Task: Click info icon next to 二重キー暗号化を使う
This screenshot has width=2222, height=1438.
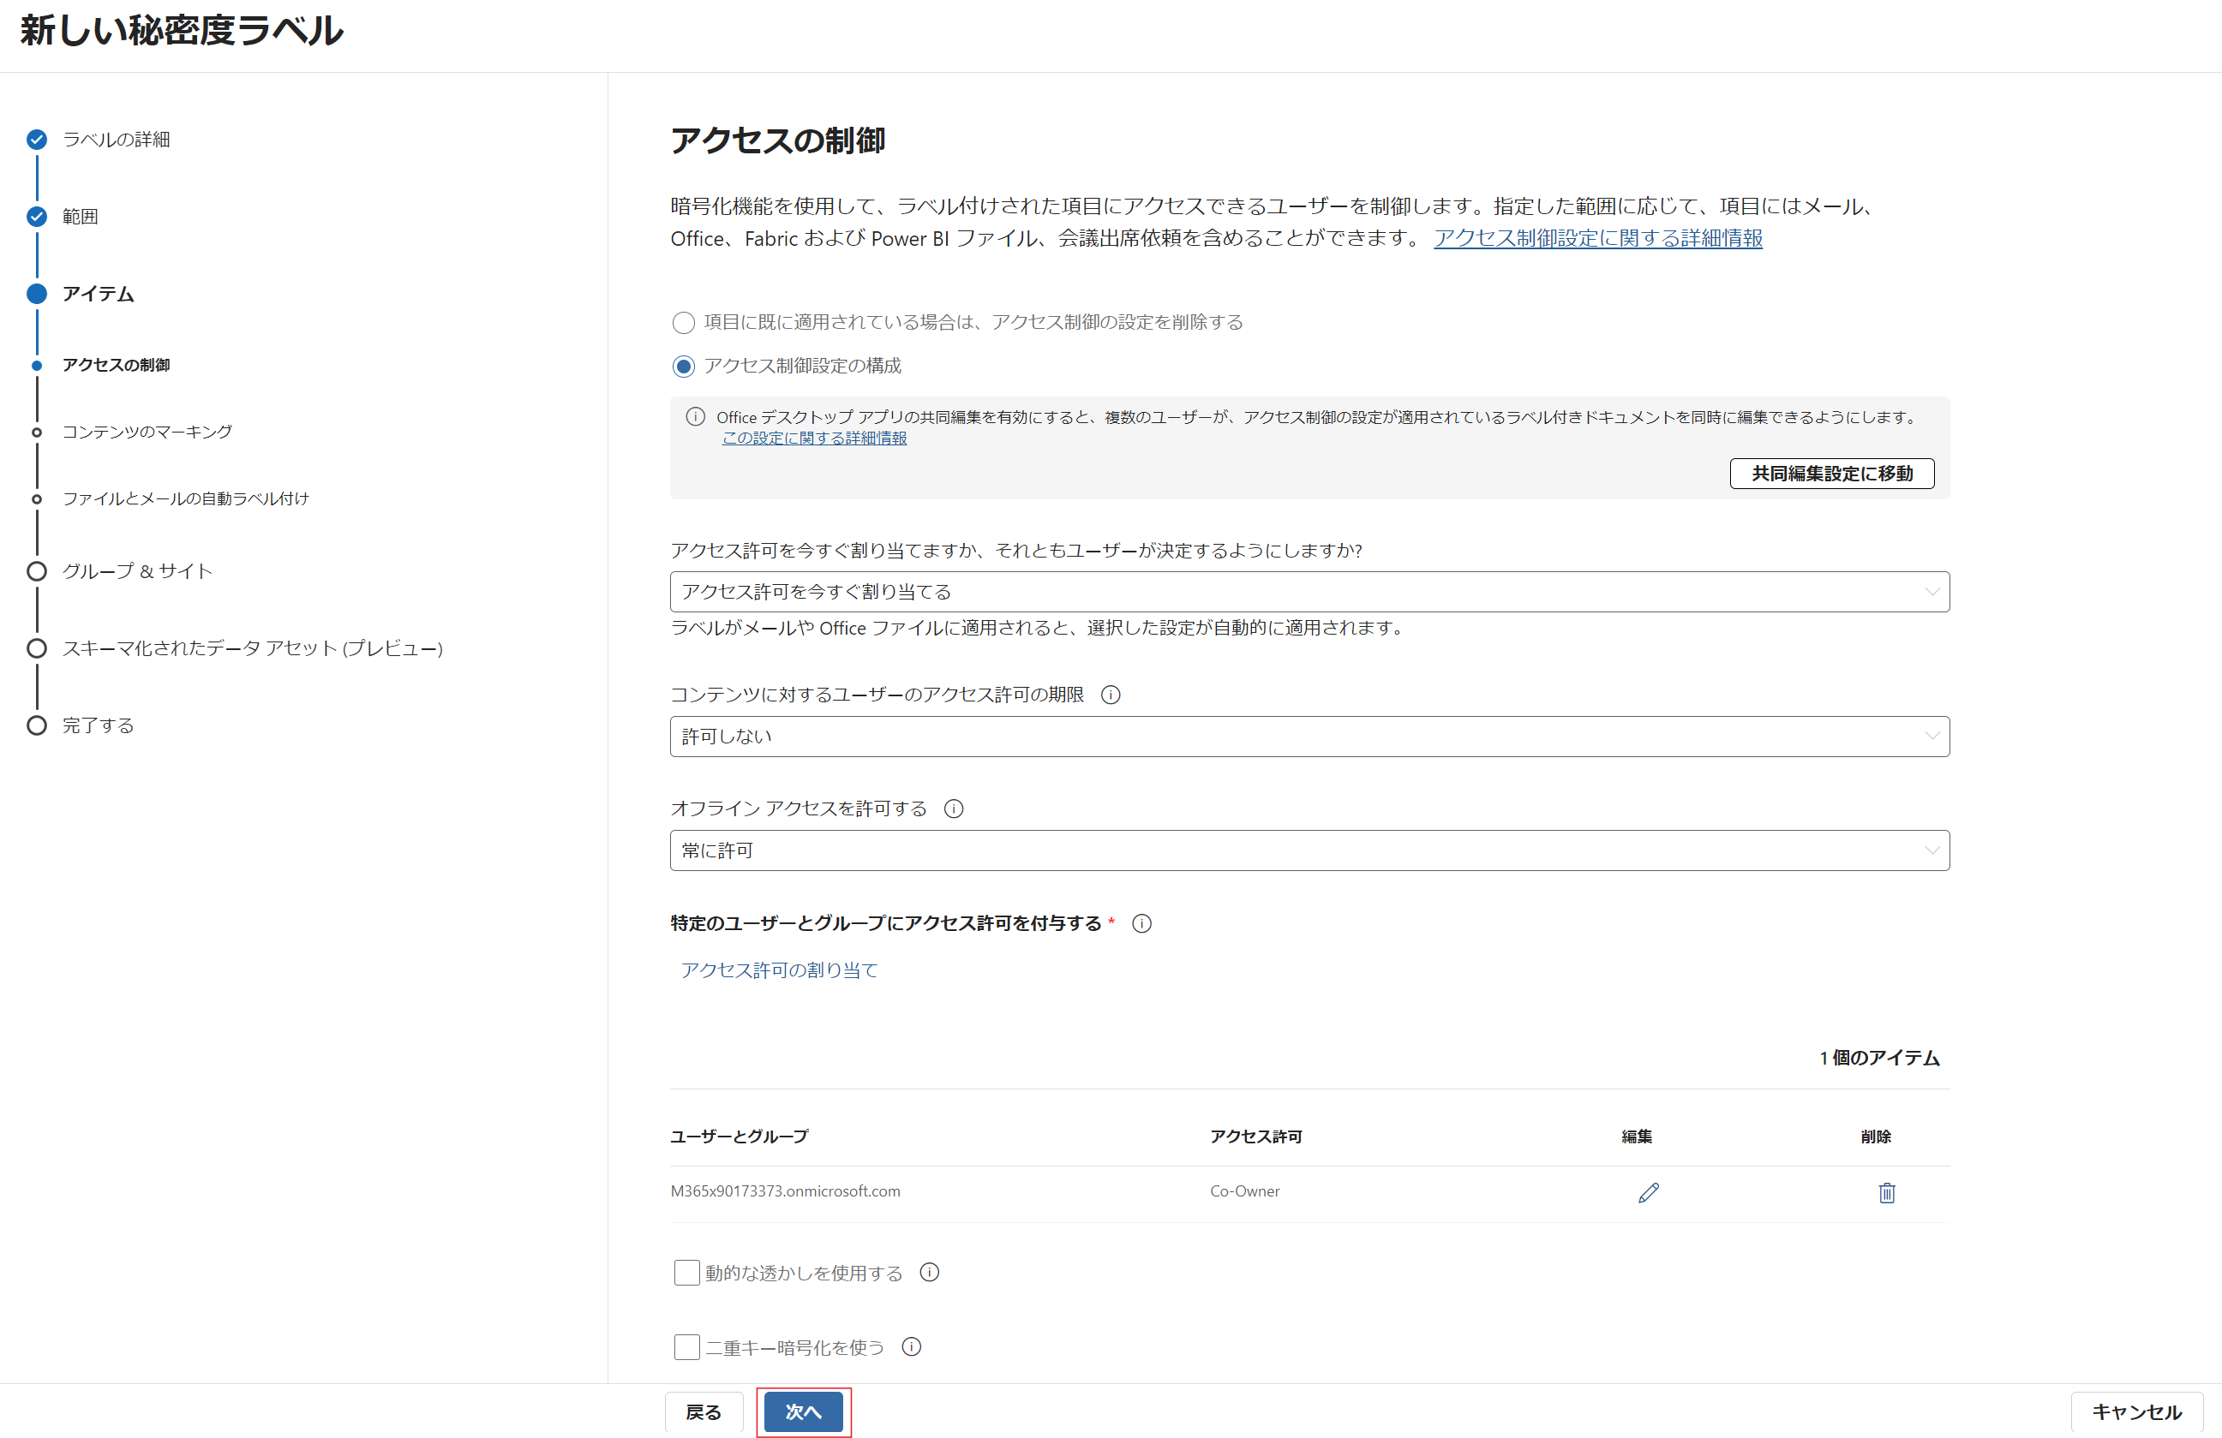Action: coord(911,1346)
